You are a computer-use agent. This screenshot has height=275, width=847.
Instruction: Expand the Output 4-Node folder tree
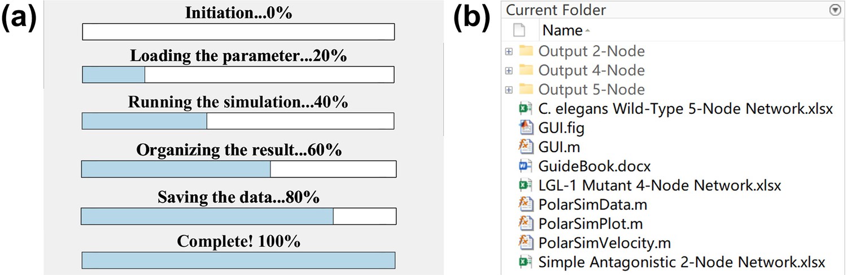pyautogui.click(x=509, y=70)
